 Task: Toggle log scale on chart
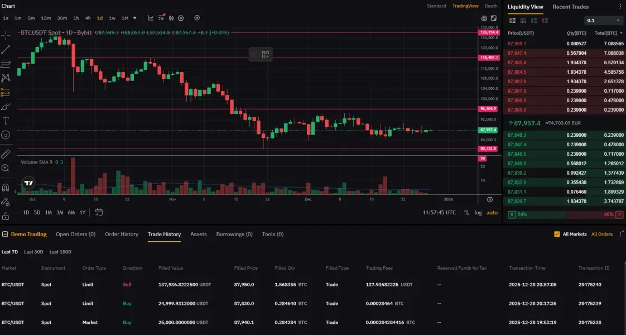[x=478, y=213]
